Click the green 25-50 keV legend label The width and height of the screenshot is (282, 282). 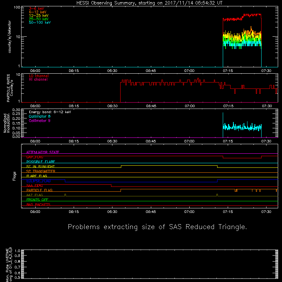click(x=39, y=19)
